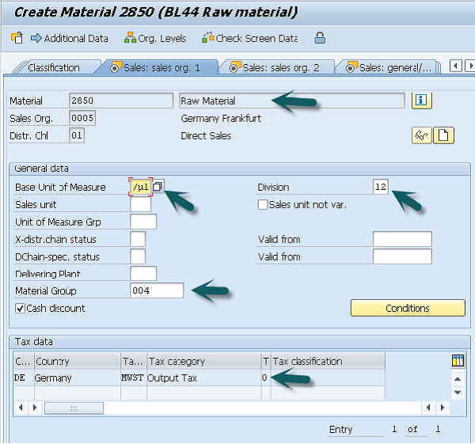
Task: Click the blank document create icon button
Action: (444, 135)
